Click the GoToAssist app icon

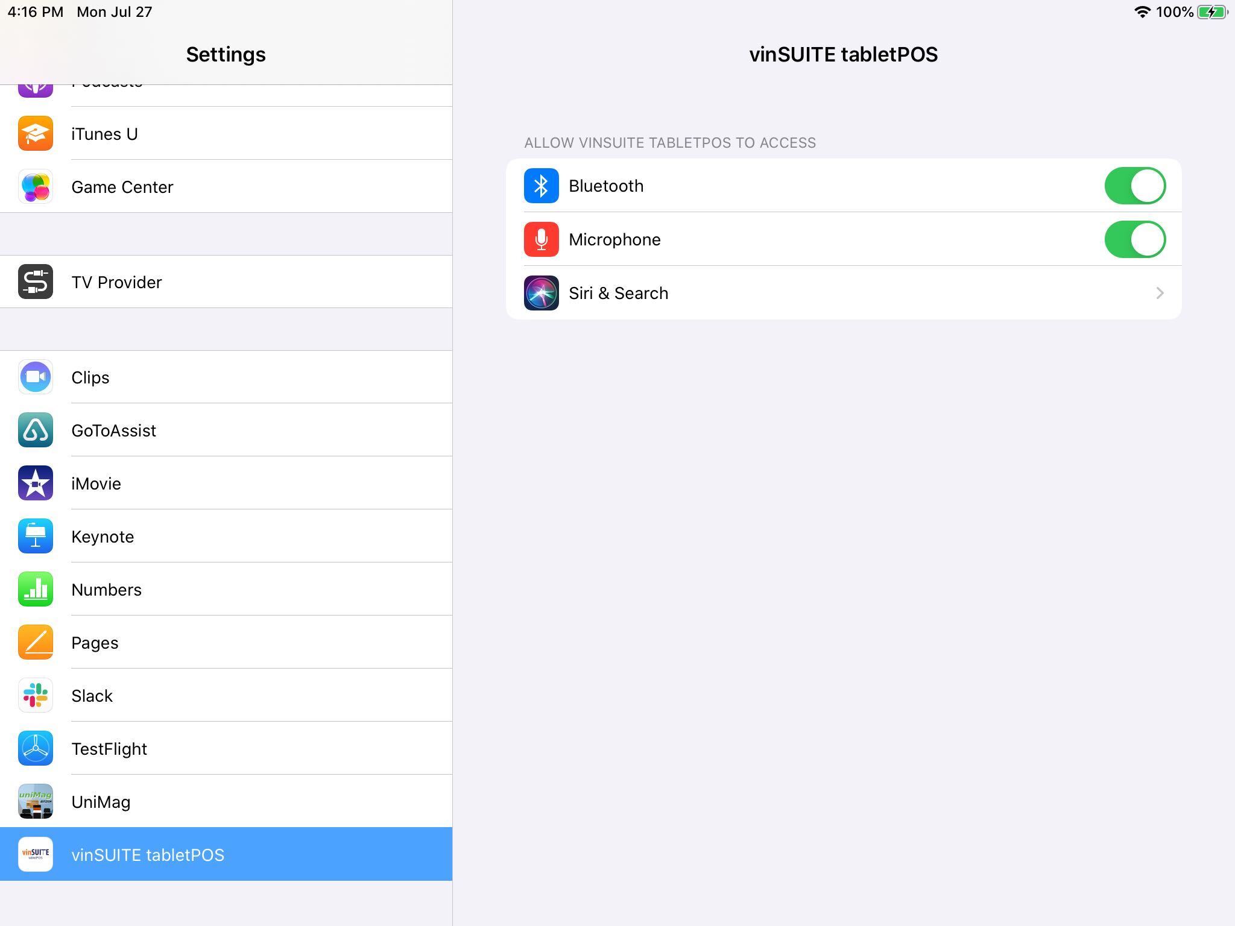coord(36,430)
